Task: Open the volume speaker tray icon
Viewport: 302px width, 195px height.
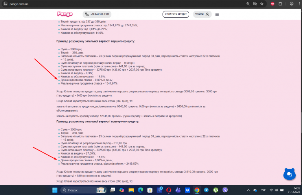Action: 276,190
